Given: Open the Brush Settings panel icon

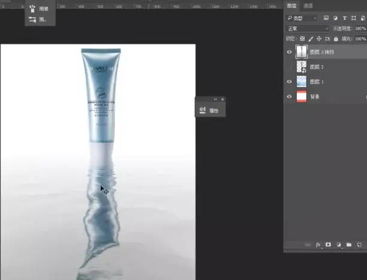Looking at the screenshot, I should [32, 20].
